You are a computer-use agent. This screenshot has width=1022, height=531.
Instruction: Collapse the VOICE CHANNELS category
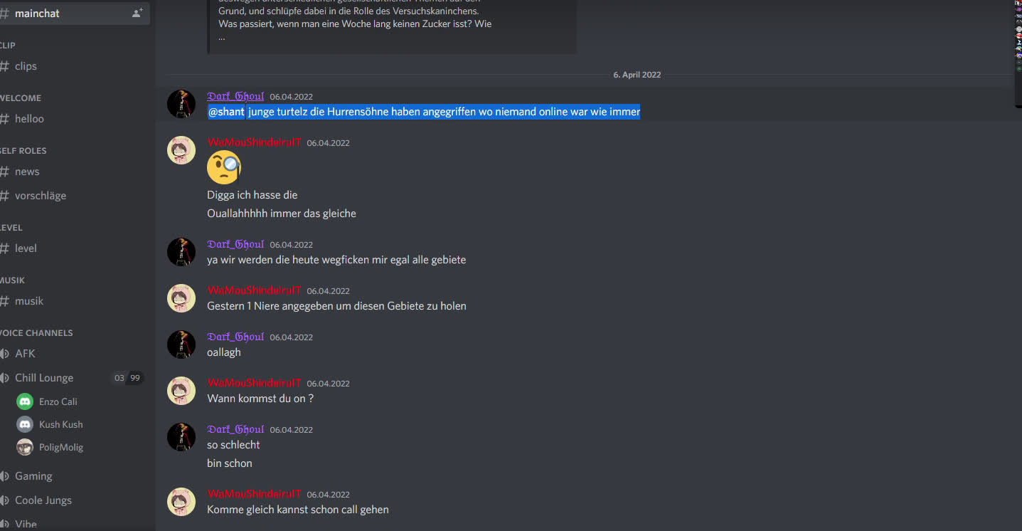click(36, 332)
